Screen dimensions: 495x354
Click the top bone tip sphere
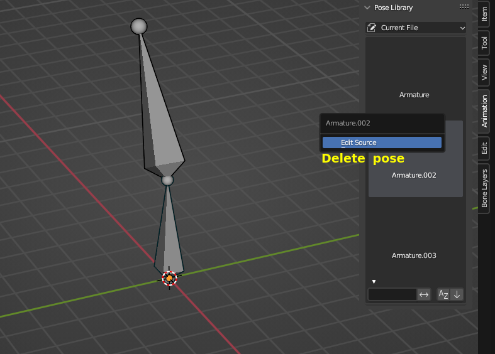point(139,26)
